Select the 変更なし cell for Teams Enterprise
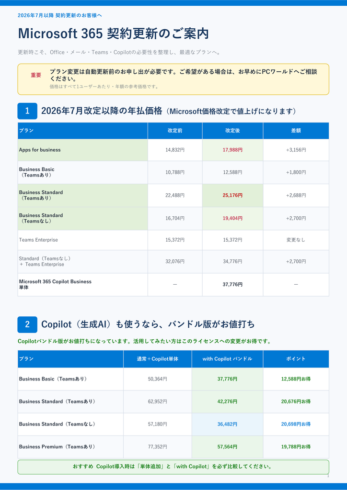The height and width of the screenshot is (490, 347). 296,240
